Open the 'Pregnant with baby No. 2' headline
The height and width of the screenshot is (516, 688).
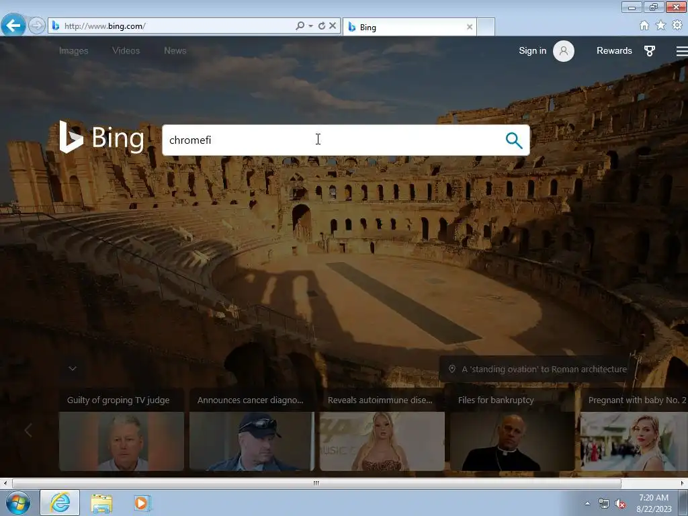637,400
